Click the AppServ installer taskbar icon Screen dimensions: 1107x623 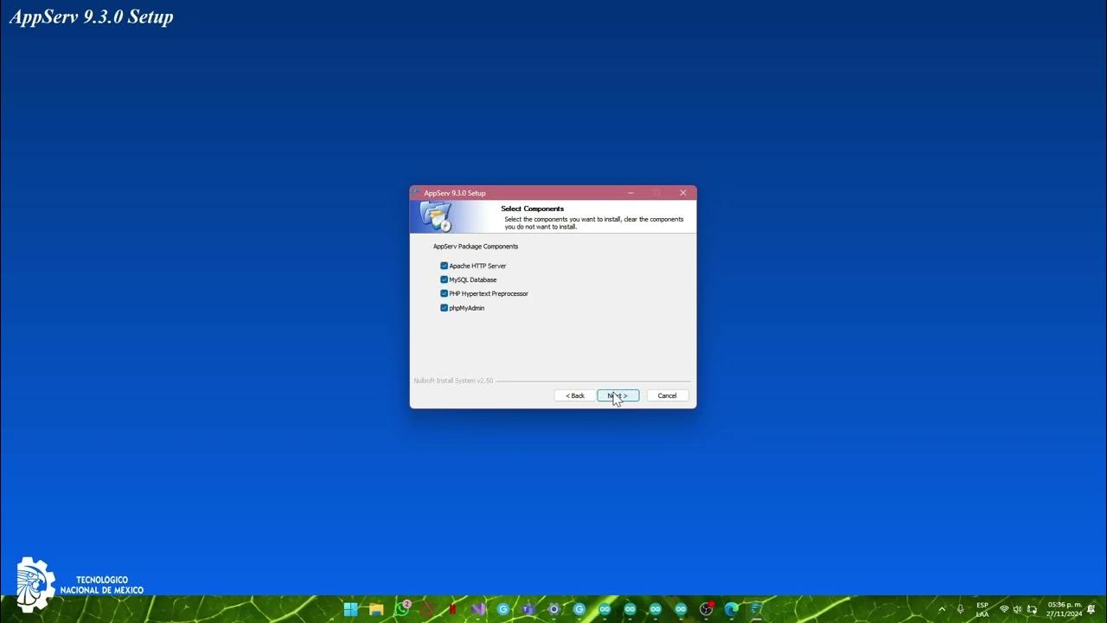(757, 609)
